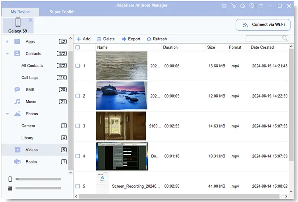Collapse the Contacts tree arrow
Viewport: 298px width, 202px height.
[x=8, y=54]
